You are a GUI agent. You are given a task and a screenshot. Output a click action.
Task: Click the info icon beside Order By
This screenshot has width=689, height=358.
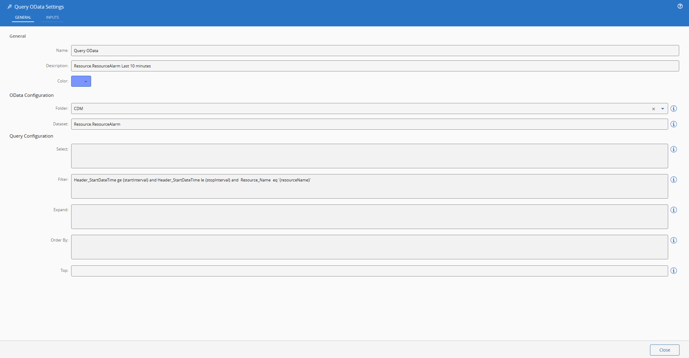tap(674, 240)
